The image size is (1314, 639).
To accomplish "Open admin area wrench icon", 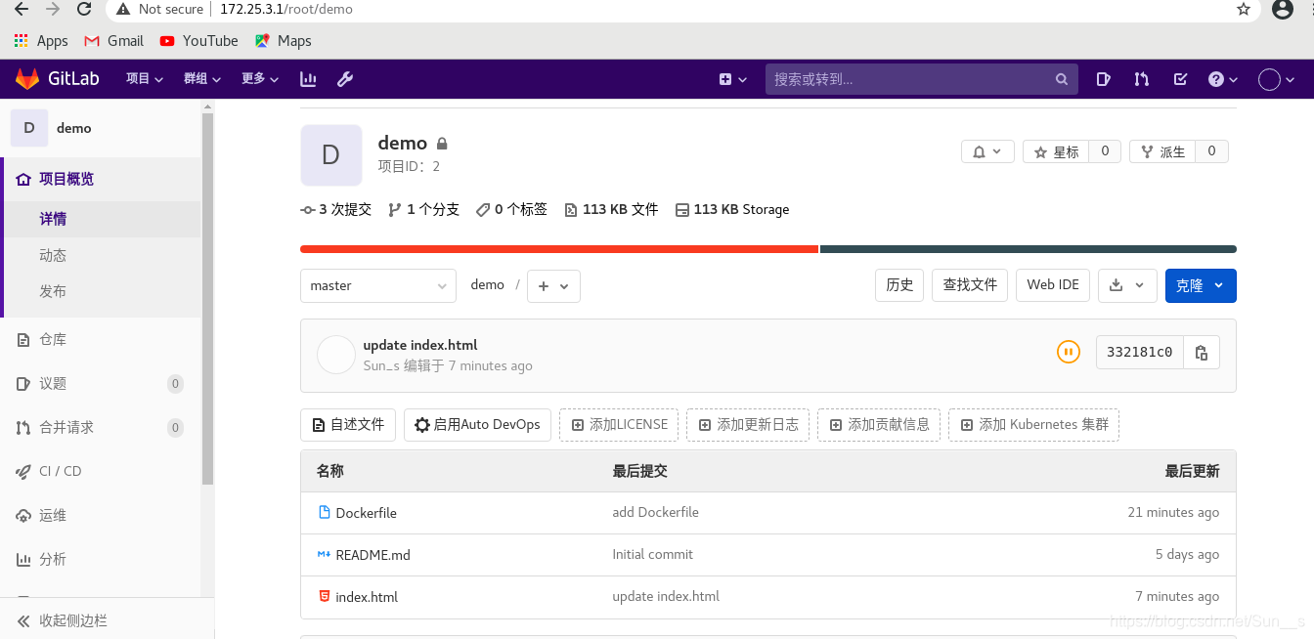I will click(345, 79).
